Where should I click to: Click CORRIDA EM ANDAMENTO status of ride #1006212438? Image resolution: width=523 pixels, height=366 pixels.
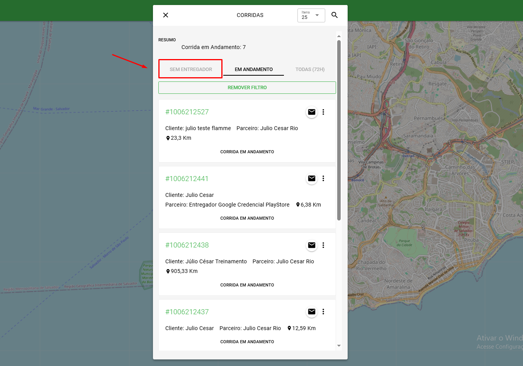pos(247,285)
